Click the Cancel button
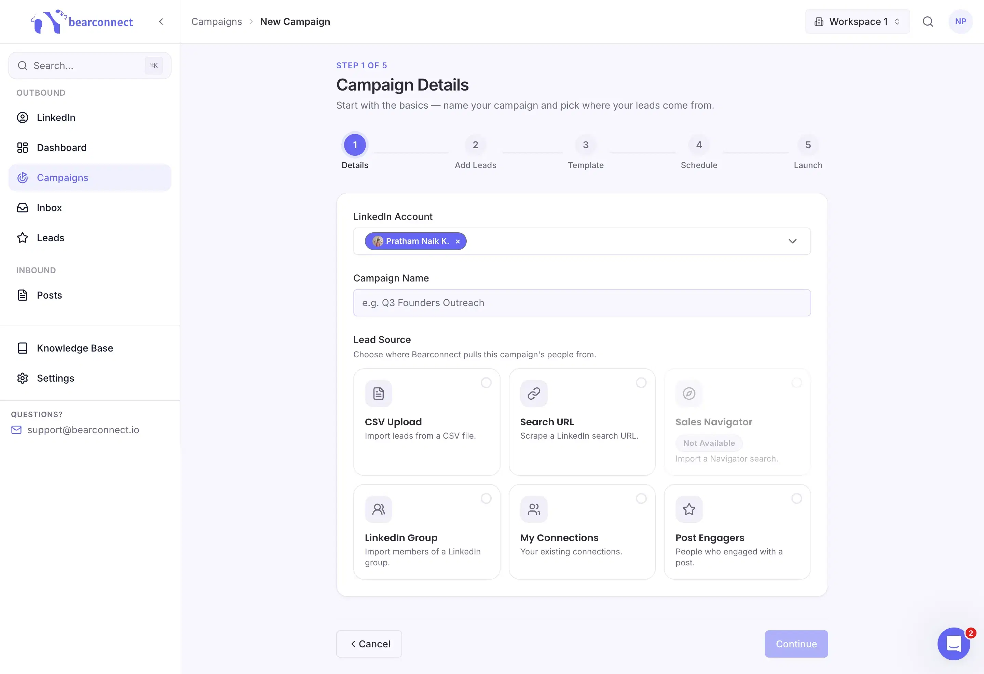This screenshot has width=984, height=674. pos(369,644)
